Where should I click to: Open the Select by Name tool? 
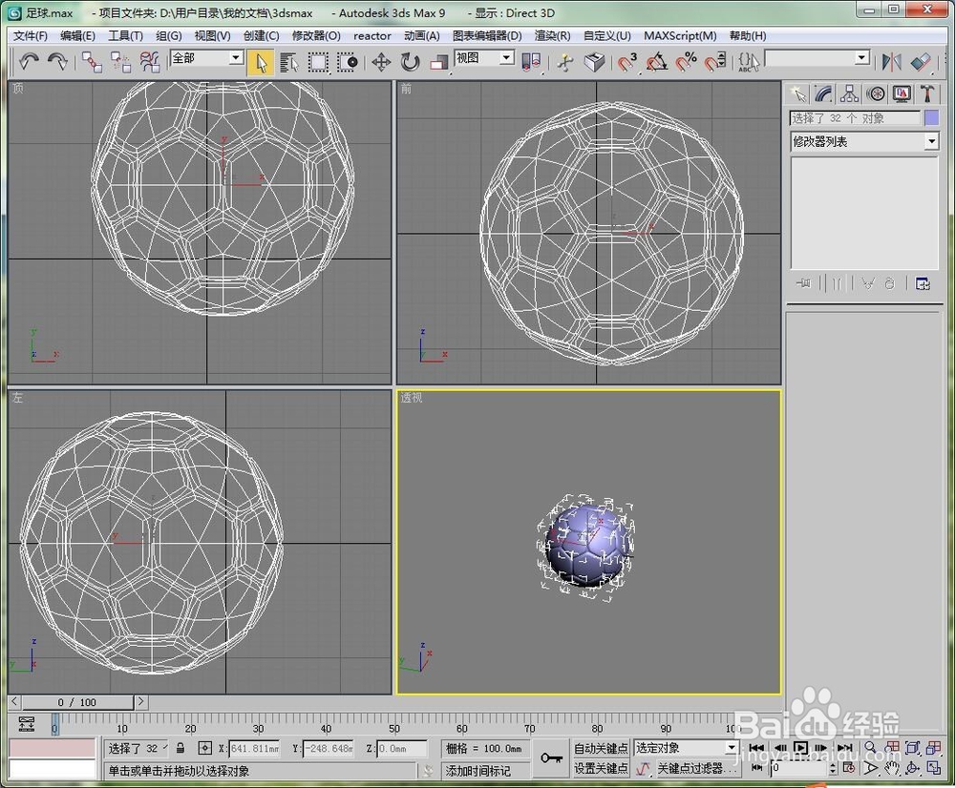pos(289,62)
